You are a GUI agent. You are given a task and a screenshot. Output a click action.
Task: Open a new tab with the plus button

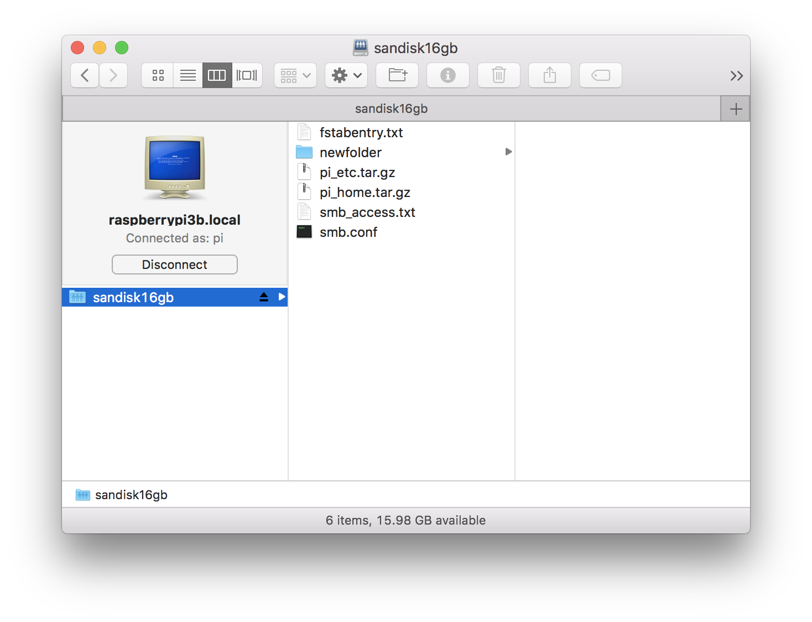(735, 108)
